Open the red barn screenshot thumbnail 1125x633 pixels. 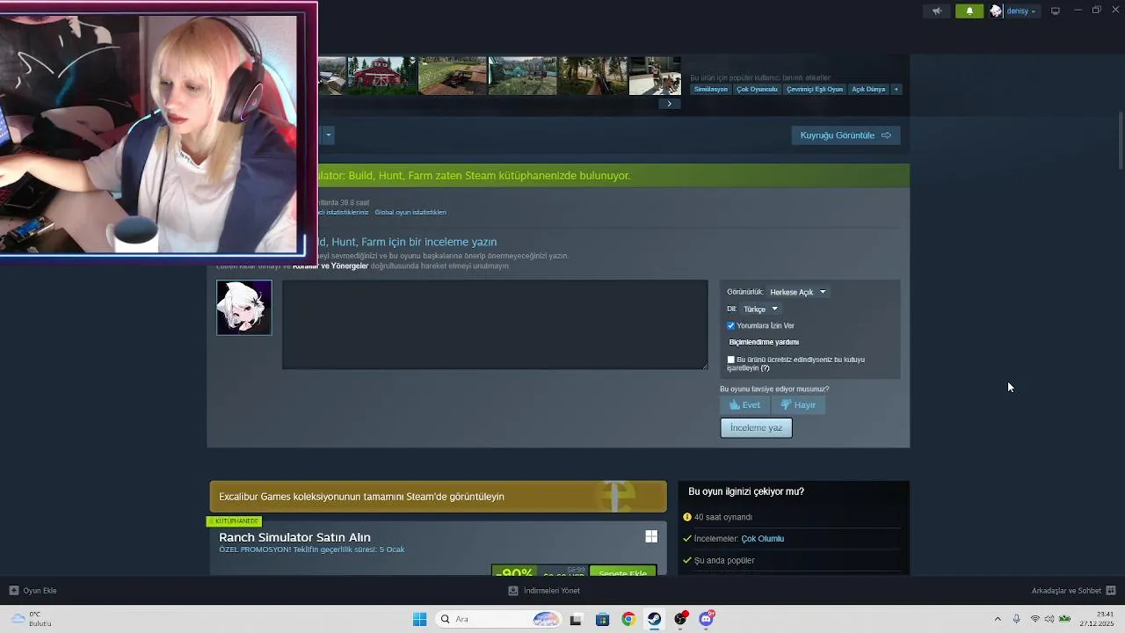tap(382, 76)
